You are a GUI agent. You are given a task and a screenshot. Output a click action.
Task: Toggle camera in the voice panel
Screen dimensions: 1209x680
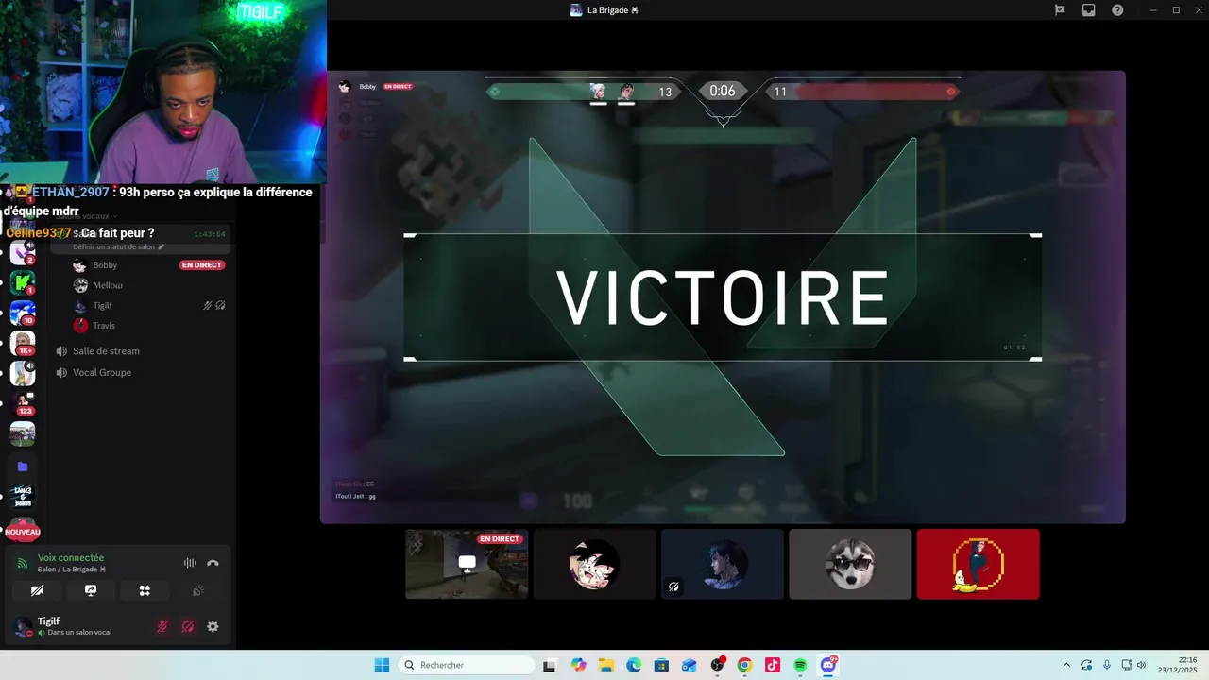(37, 590)
